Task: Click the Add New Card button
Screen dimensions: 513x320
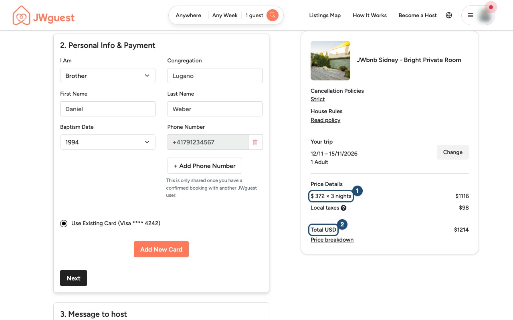Action: (x=161, y=249)
